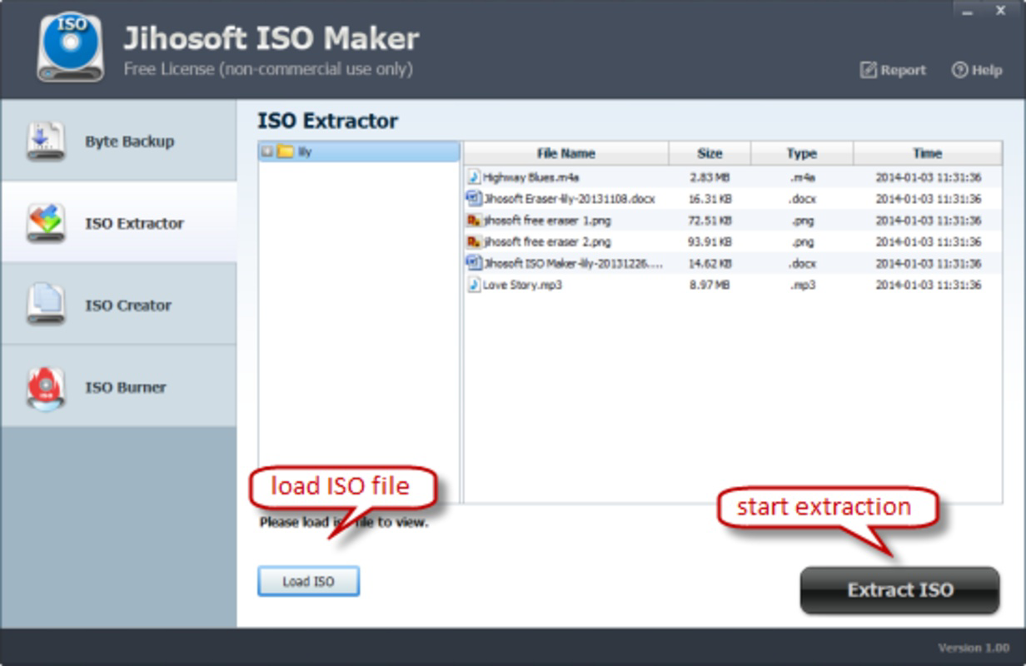Sort by the File Name column header
The width and height of the screenshot is (1026, 666).
pyautogui.click(x=566, y=153)
